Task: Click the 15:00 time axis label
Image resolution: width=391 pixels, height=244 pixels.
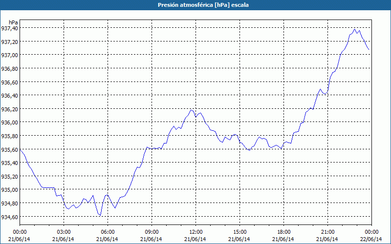Action: (x=239, y=232)
